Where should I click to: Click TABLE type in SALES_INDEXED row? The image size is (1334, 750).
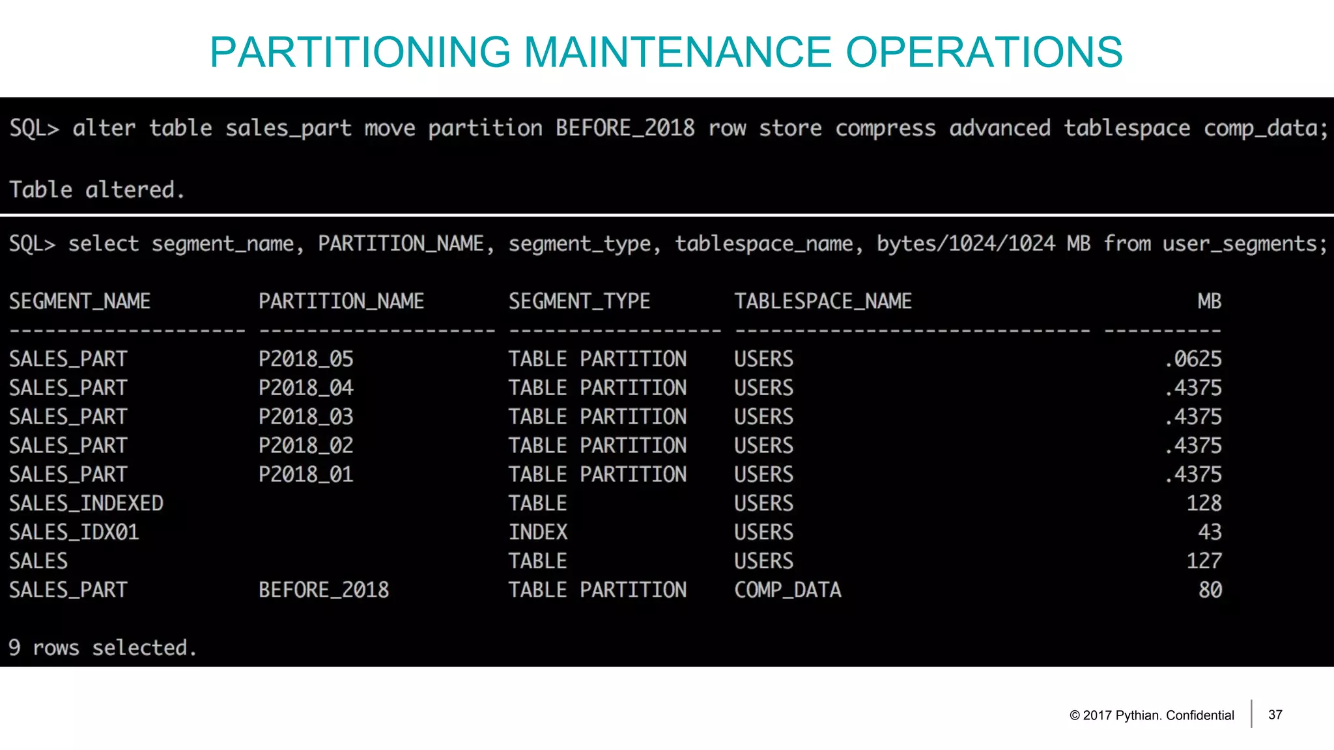[538, 503]
